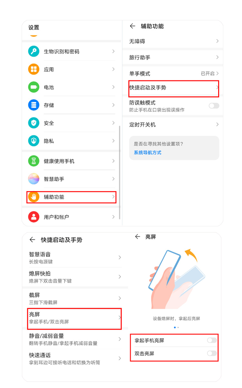
Task: Expand the 无障碍 chevron arrow
Action: click(217, 41)
